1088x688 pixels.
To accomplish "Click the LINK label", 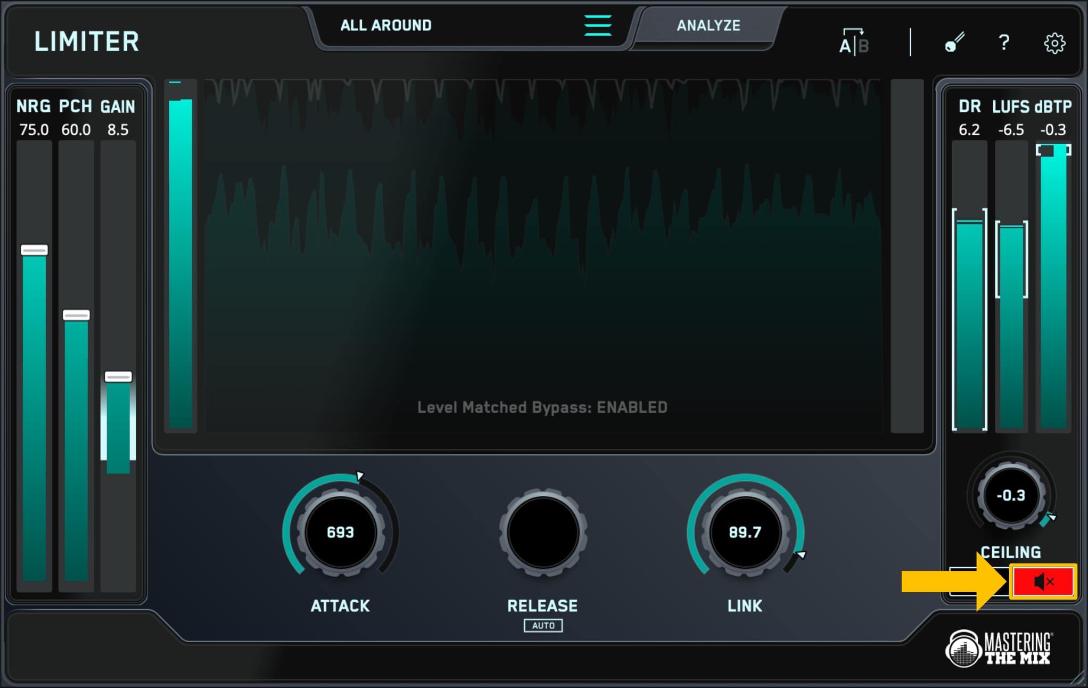I will [x=745, y=606].
